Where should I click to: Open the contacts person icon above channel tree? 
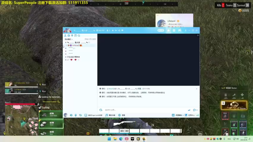pyautogui.click(x=65, y=36)
